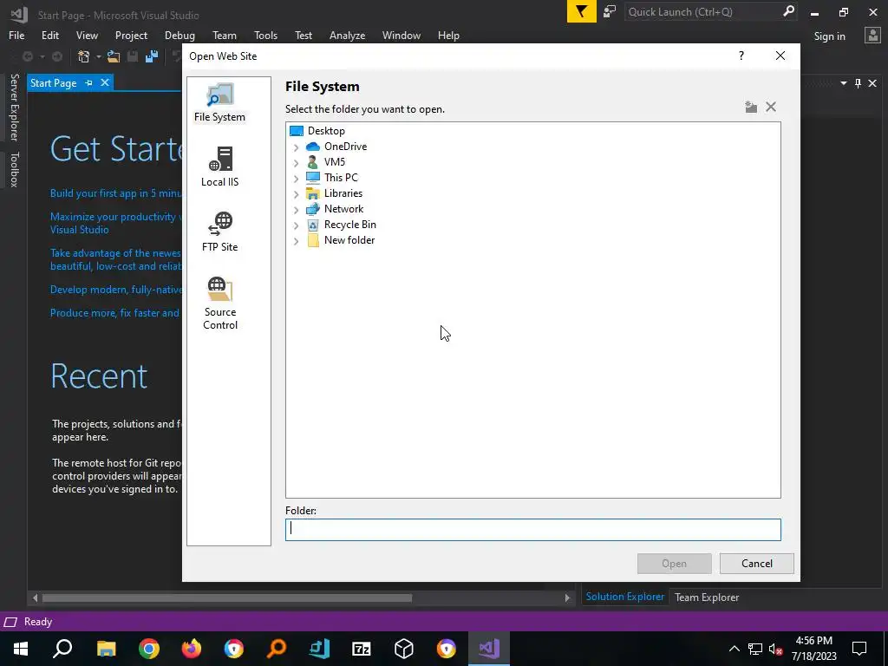888x666 pixels.
Task: Open the Toolbox side tab
Action: pyautogui.click(x=14, y=169)
